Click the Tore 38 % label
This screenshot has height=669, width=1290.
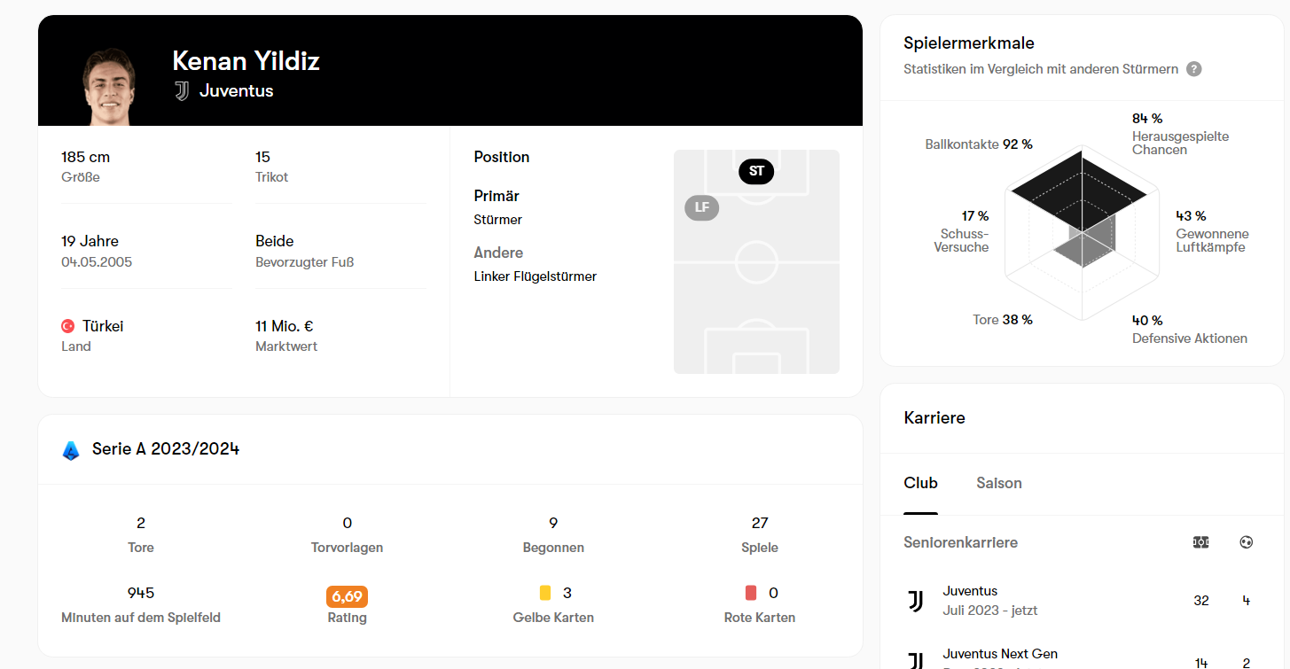click(x=1003, y=320)
